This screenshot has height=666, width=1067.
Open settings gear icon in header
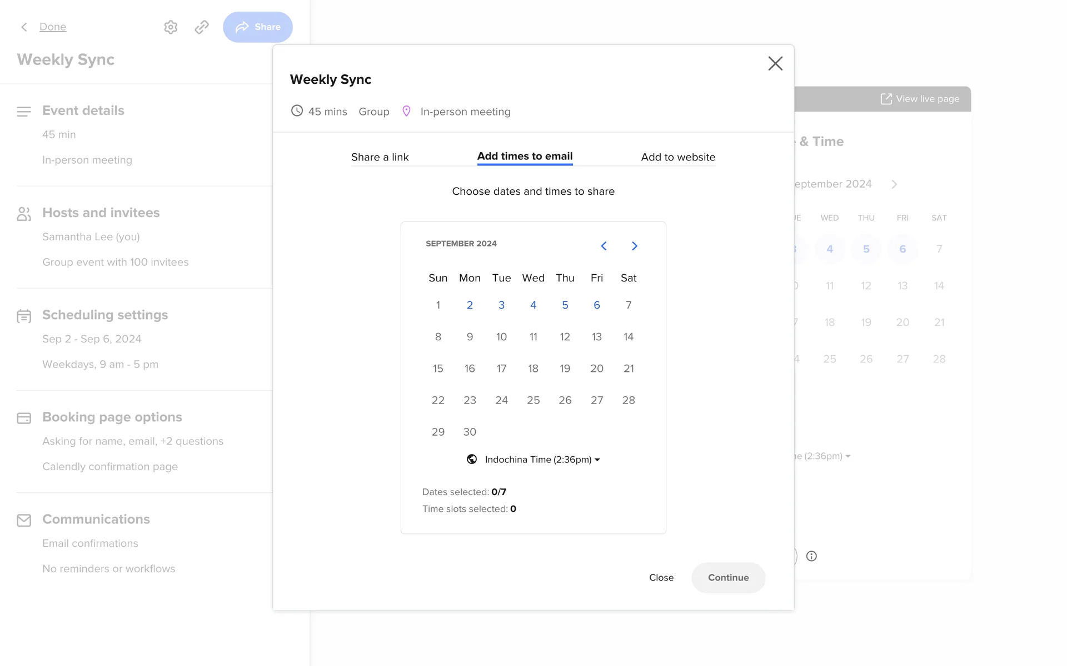[171, 27]
